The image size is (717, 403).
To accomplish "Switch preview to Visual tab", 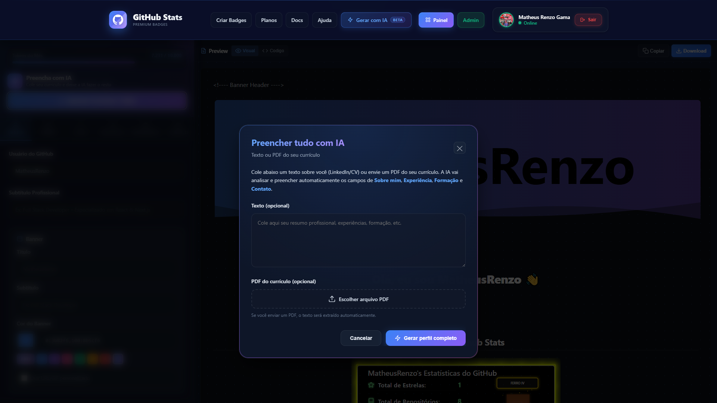I will (x=245, y=51).
